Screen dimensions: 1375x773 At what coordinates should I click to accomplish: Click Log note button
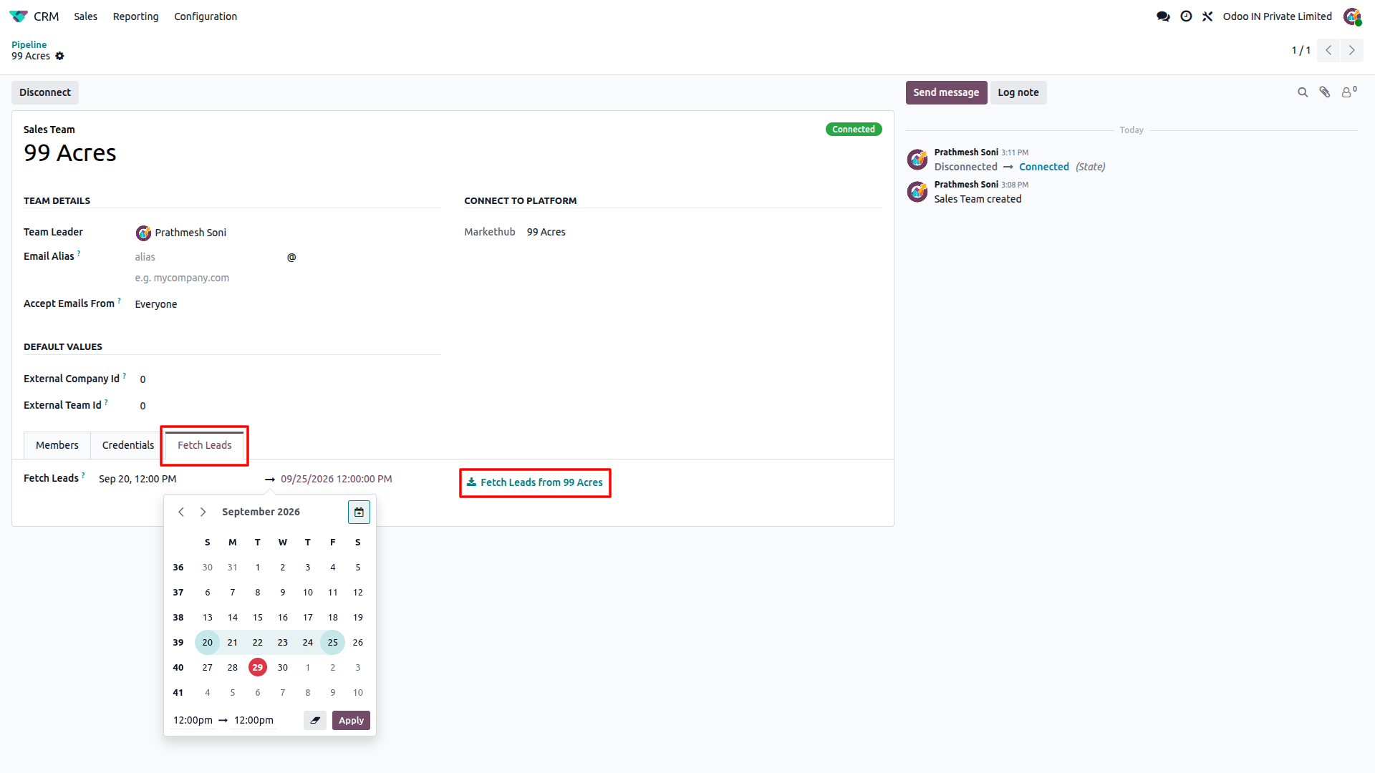[1018, 92]
